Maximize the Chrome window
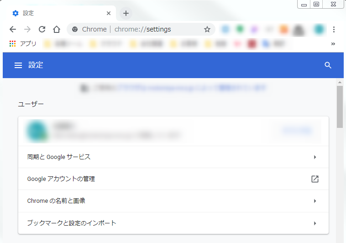346x243 pixels. pos(316,4)
